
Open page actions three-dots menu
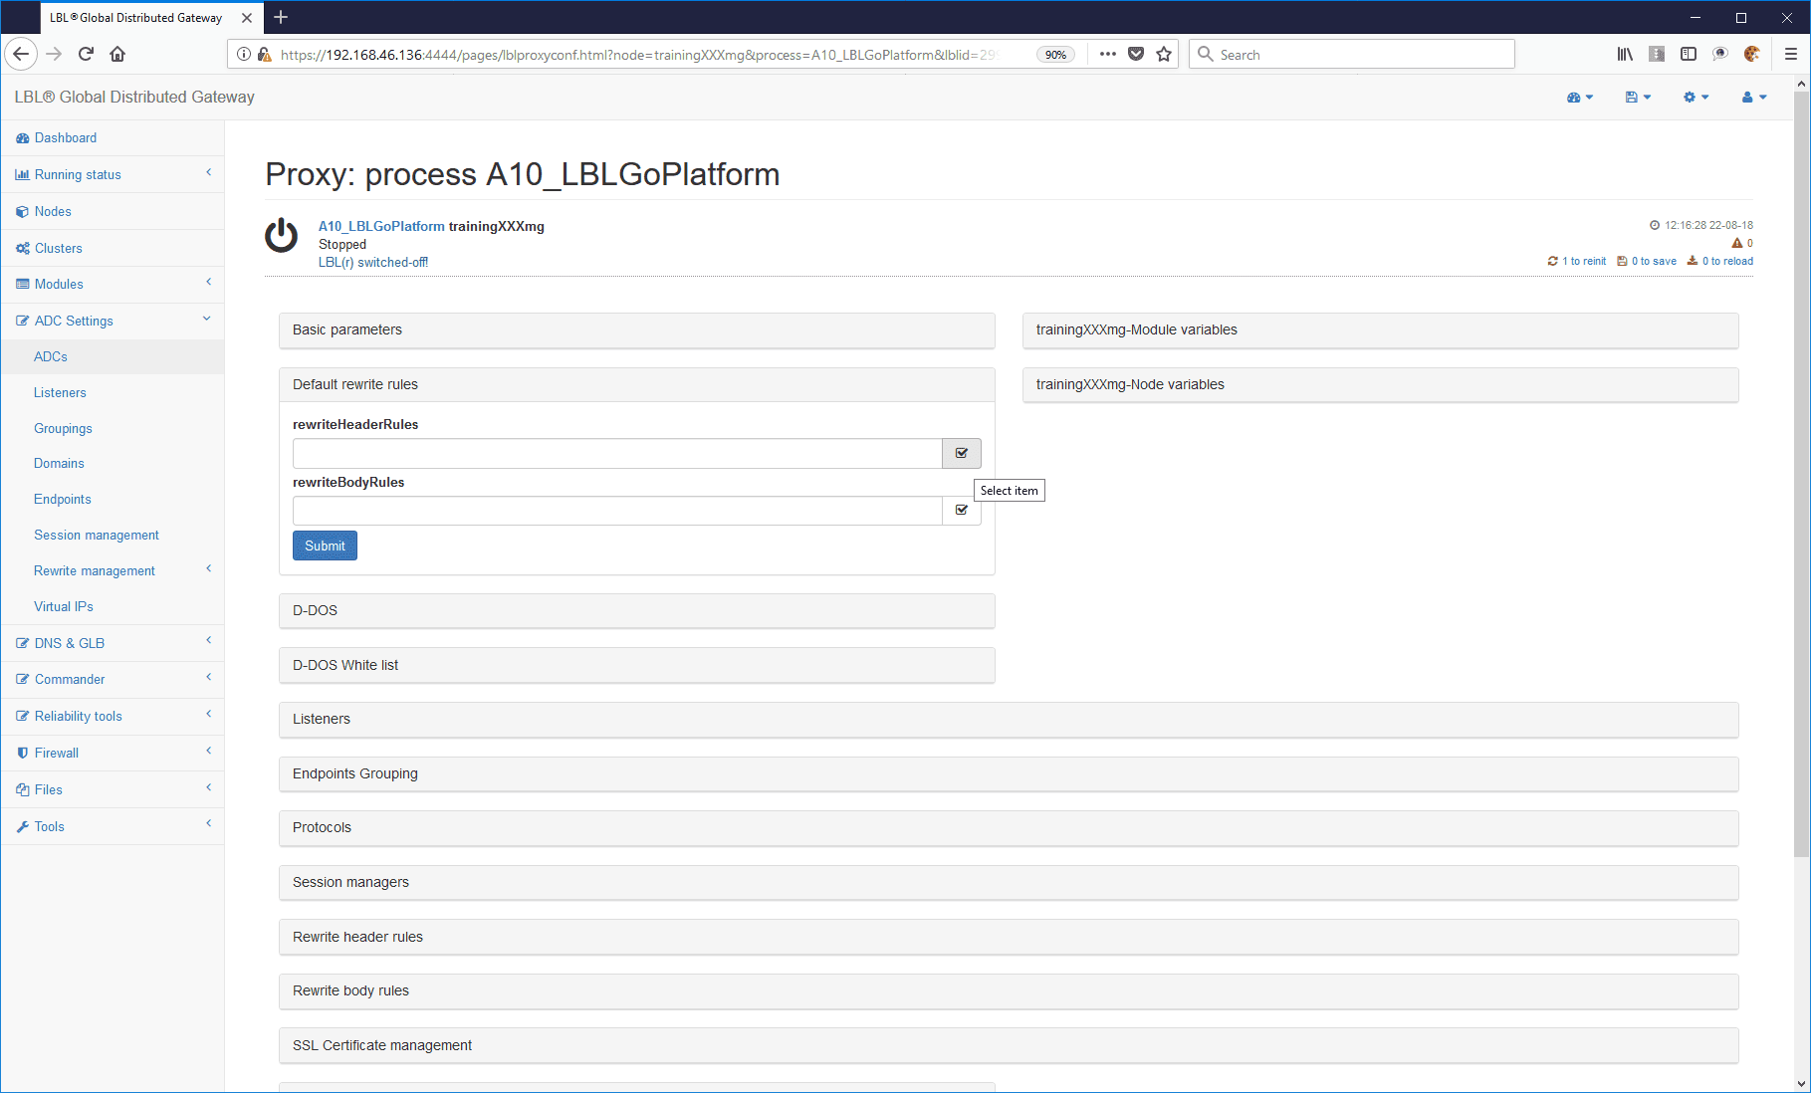pos(1108,54)
